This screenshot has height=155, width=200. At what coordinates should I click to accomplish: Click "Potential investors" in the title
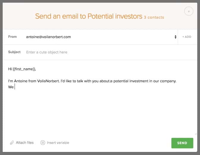click(115, 16)
